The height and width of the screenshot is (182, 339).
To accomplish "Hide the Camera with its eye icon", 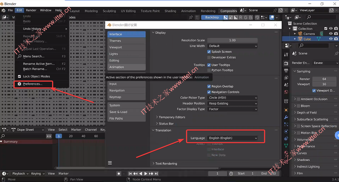I will [331, 34].
